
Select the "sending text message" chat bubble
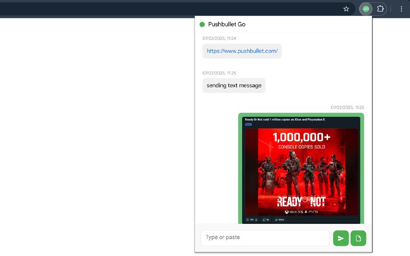(x=234, y=86)
